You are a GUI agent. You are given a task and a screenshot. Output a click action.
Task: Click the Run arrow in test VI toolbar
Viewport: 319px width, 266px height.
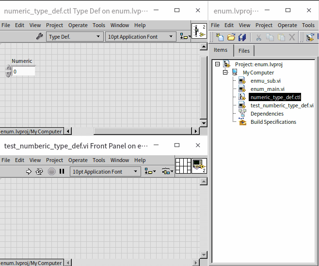[x=29, y=171]
